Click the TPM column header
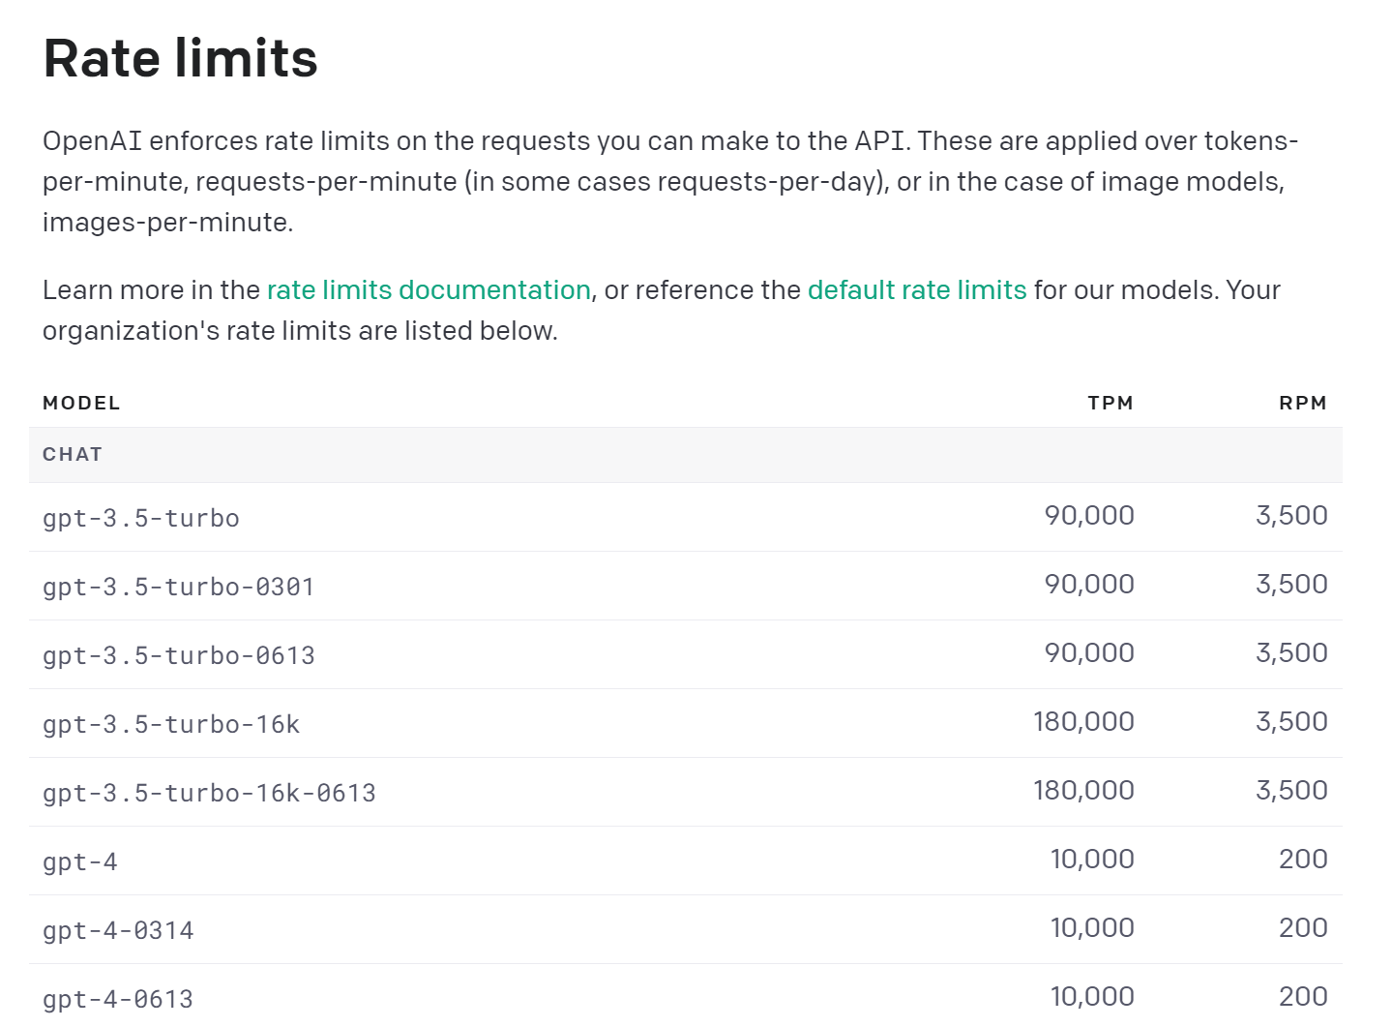This screenshot has height=1027, width=1392. pos(1110,403)
